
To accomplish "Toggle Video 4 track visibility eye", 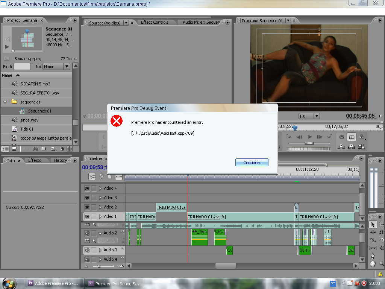I will pyautogui.click(x=87, y=188).
